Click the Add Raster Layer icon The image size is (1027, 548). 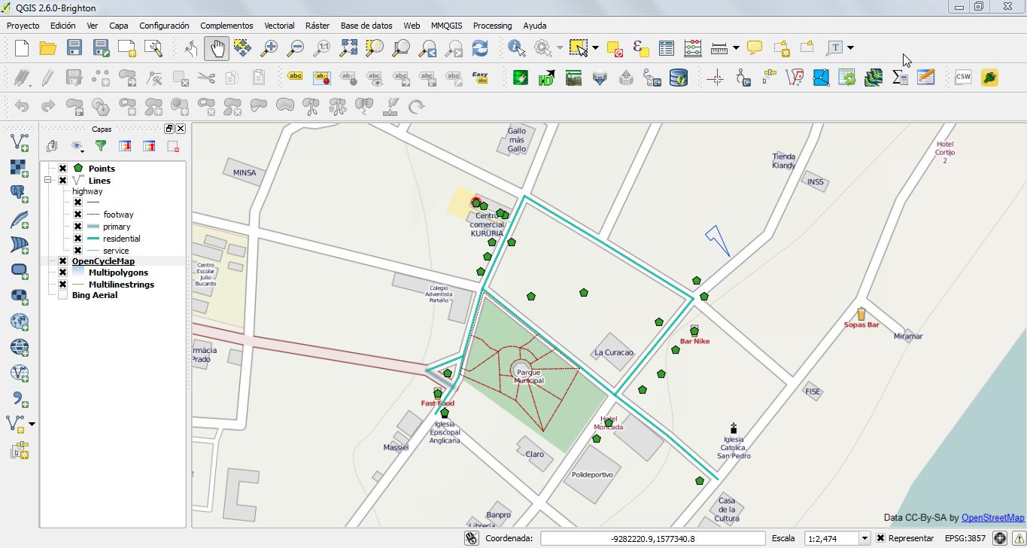pos(20,167)
